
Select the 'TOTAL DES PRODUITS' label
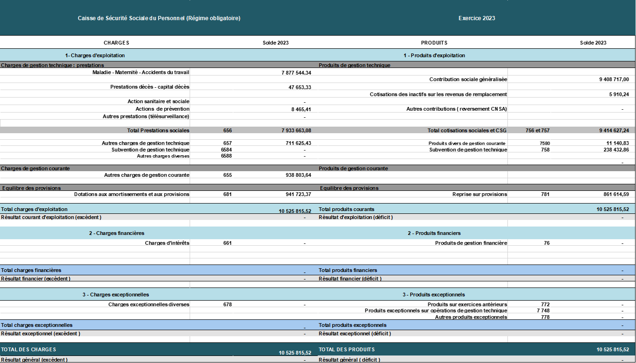346,349
